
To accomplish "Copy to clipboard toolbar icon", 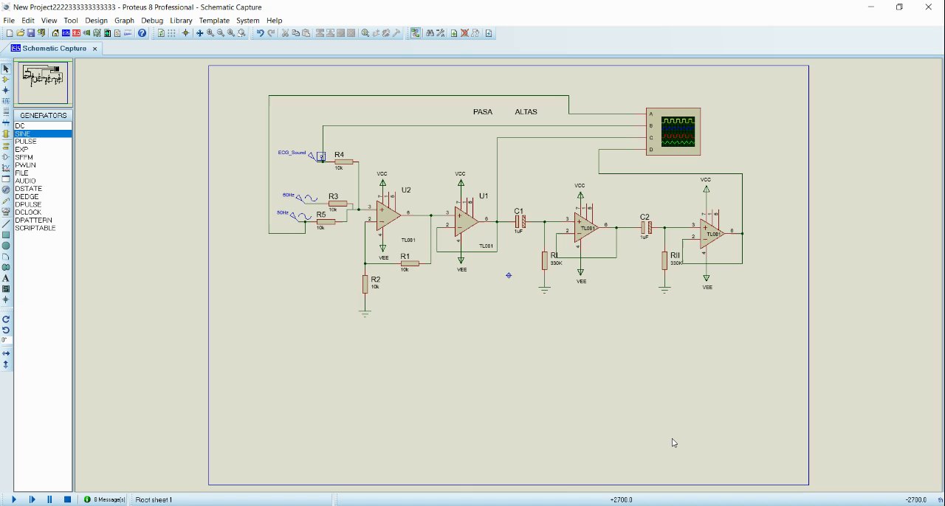I will (x=295, y=33).
